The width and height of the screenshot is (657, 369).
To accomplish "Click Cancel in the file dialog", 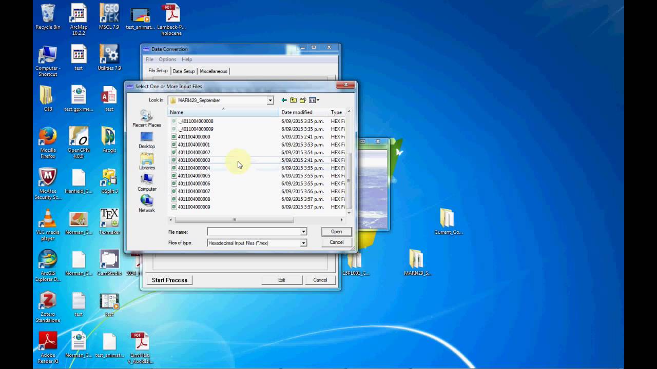I will [x=336, y=242].
